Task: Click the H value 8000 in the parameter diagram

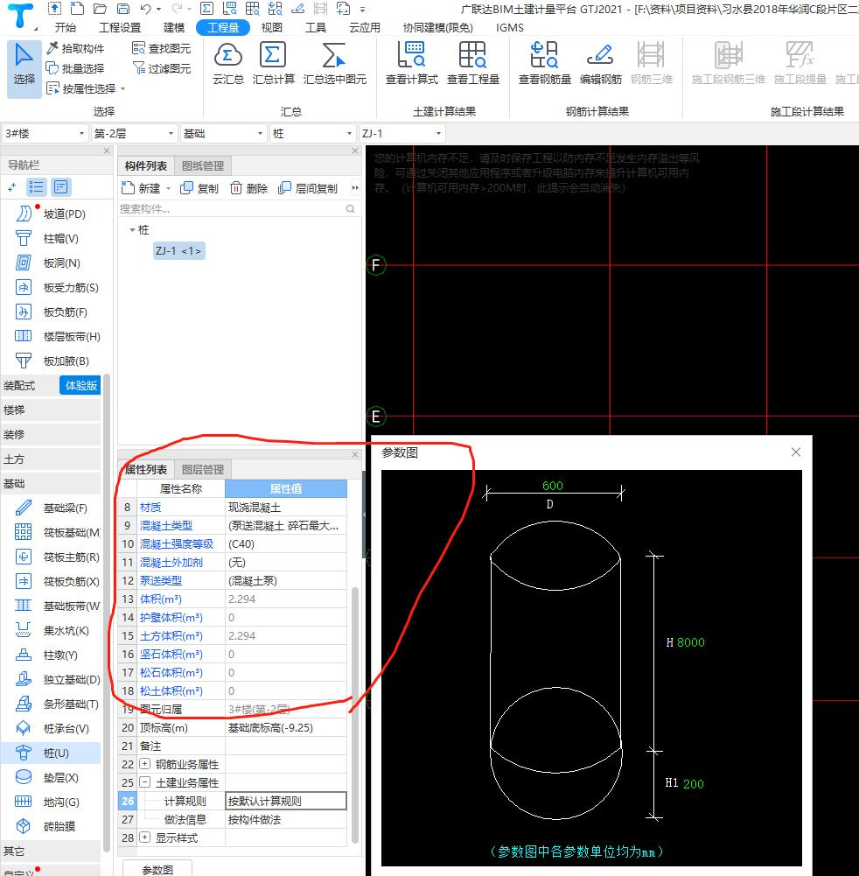Action: (691, 642)
